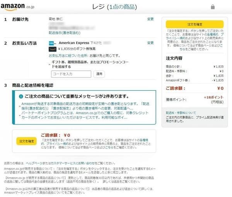
Task: Click Amazonギフト券 -¥1,835 value
Action: [218, 80]
